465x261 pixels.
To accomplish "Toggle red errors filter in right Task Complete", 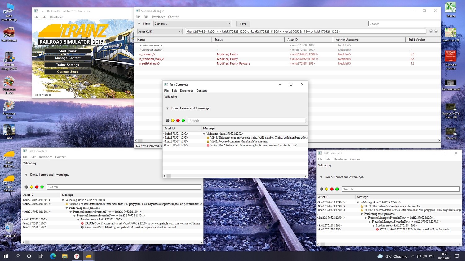I will coord(332,189).
